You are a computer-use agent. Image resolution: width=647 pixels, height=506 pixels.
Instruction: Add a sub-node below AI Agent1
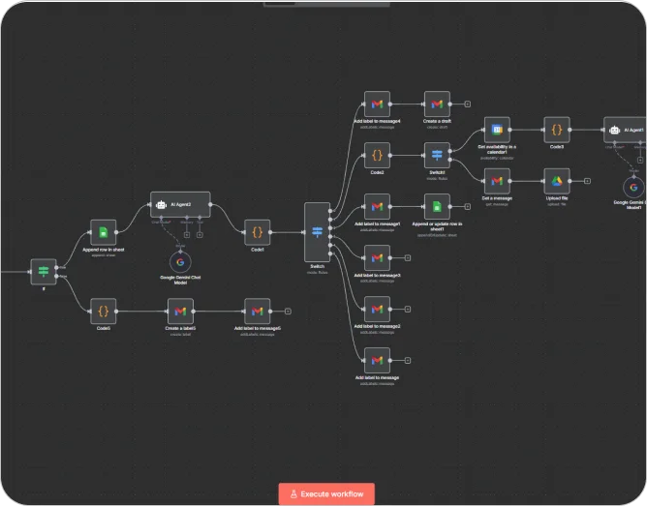coord(640,160)
